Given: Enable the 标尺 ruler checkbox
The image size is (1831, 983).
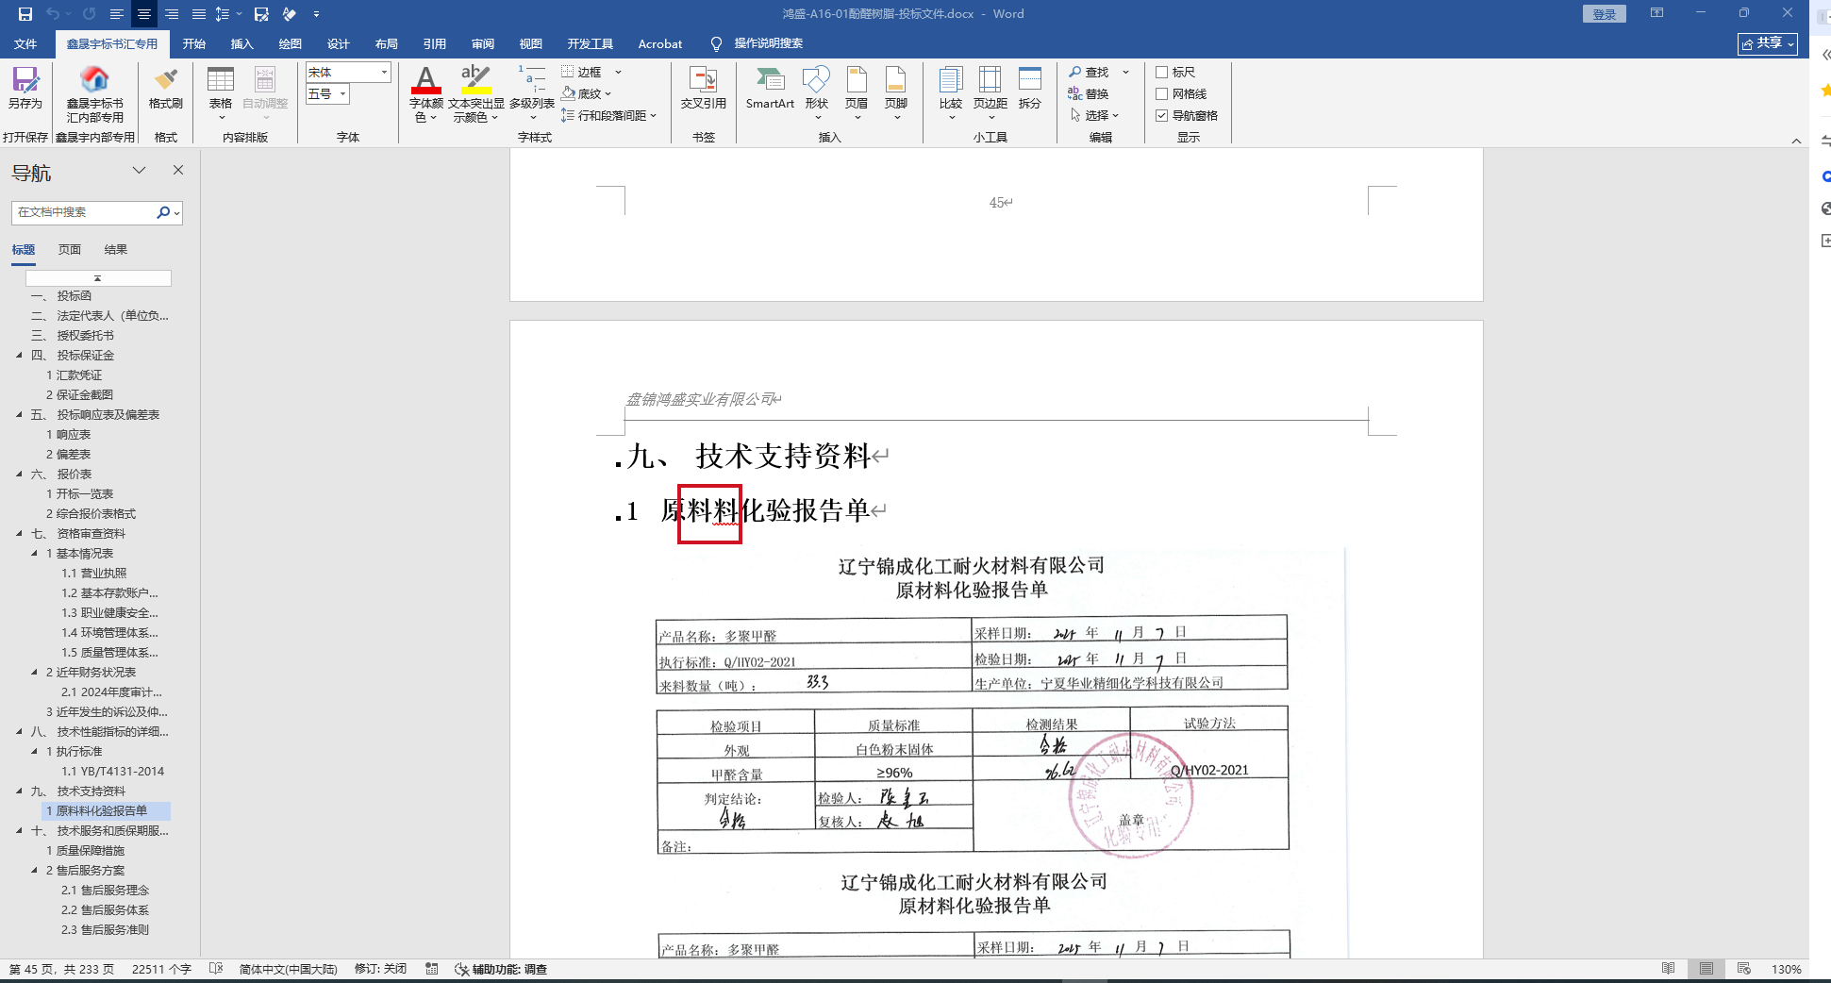Looking at the screenshot, I should click(x=1162, y=73).
